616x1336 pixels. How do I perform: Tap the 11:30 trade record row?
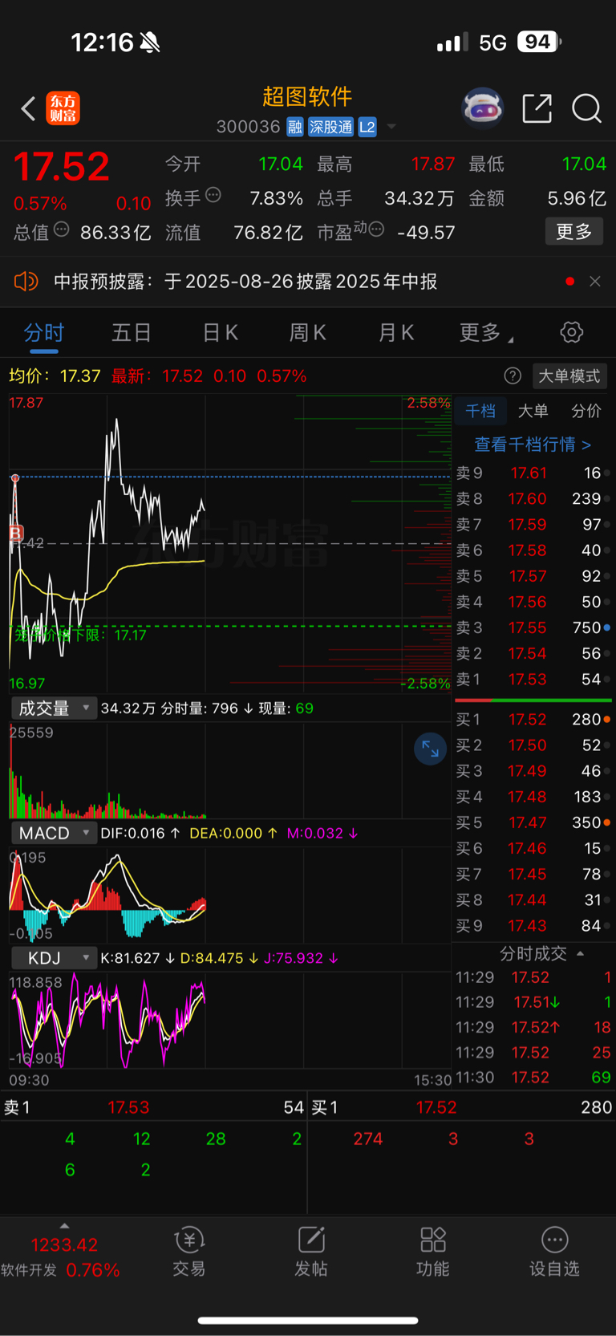(533, 1078)
